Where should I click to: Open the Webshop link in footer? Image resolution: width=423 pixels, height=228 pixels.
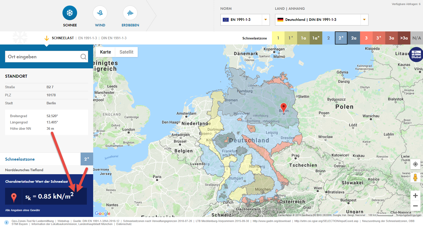[63, 221]
